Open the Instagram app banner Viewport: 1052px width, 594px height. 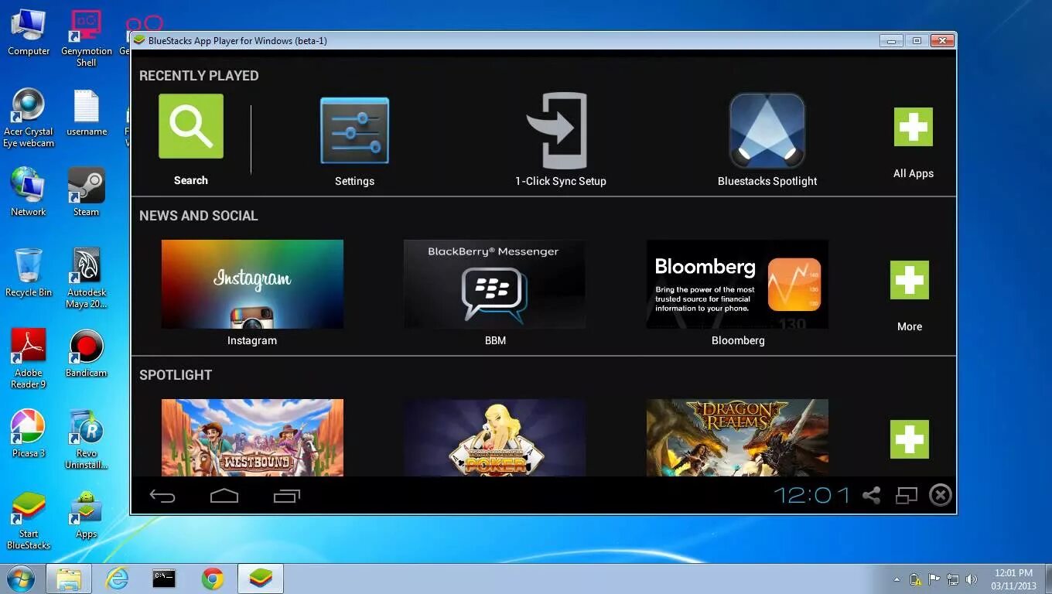252,284
